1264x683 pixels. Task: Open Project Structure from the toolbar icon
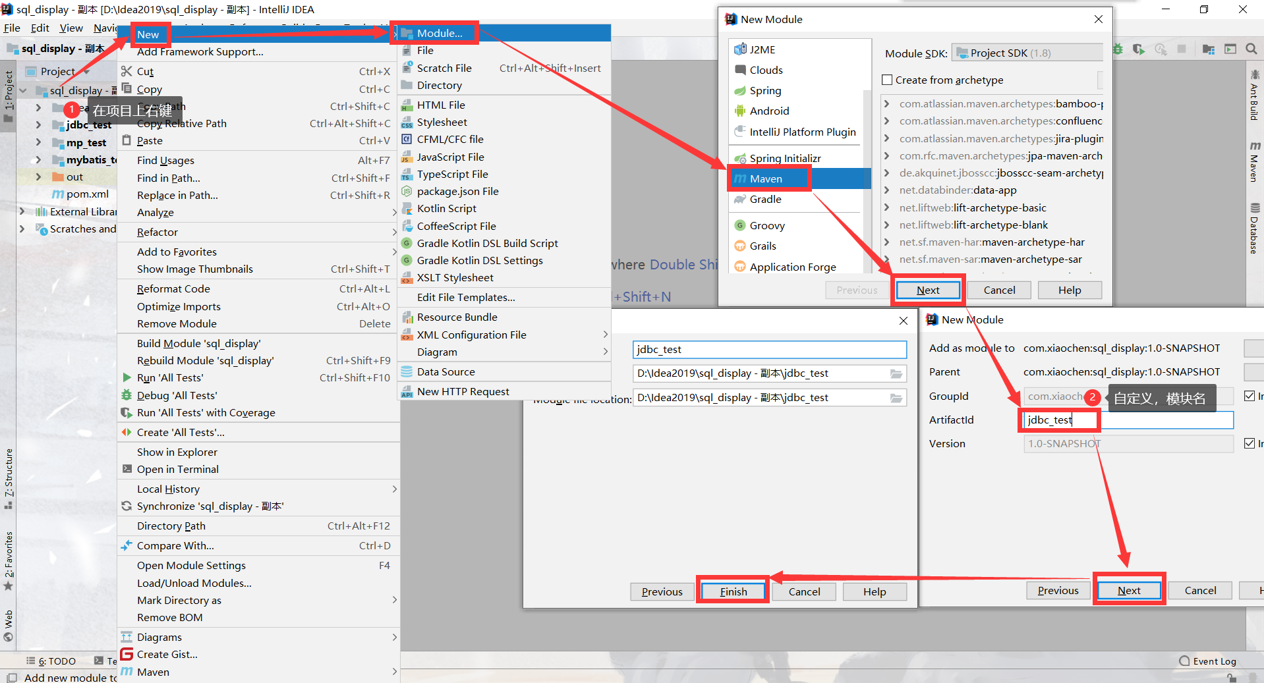tap(1209, 49)
